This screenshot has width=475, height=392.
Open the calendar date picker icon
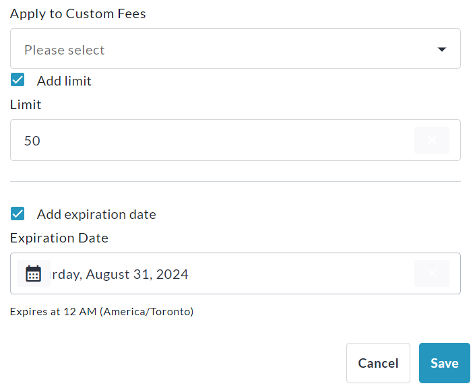pos(33,273)
